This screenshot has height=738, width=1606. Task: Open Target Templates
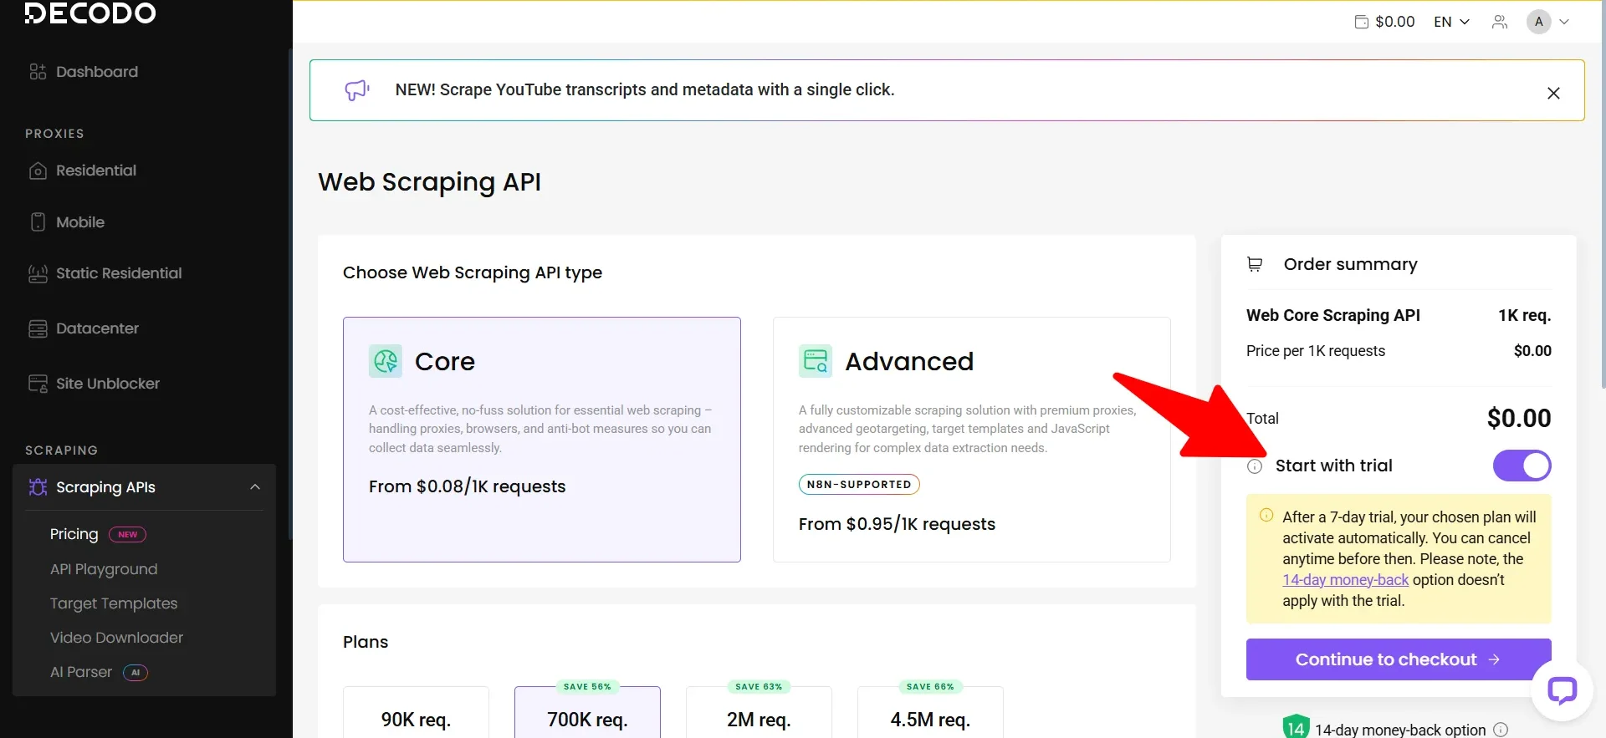point(114,603)
